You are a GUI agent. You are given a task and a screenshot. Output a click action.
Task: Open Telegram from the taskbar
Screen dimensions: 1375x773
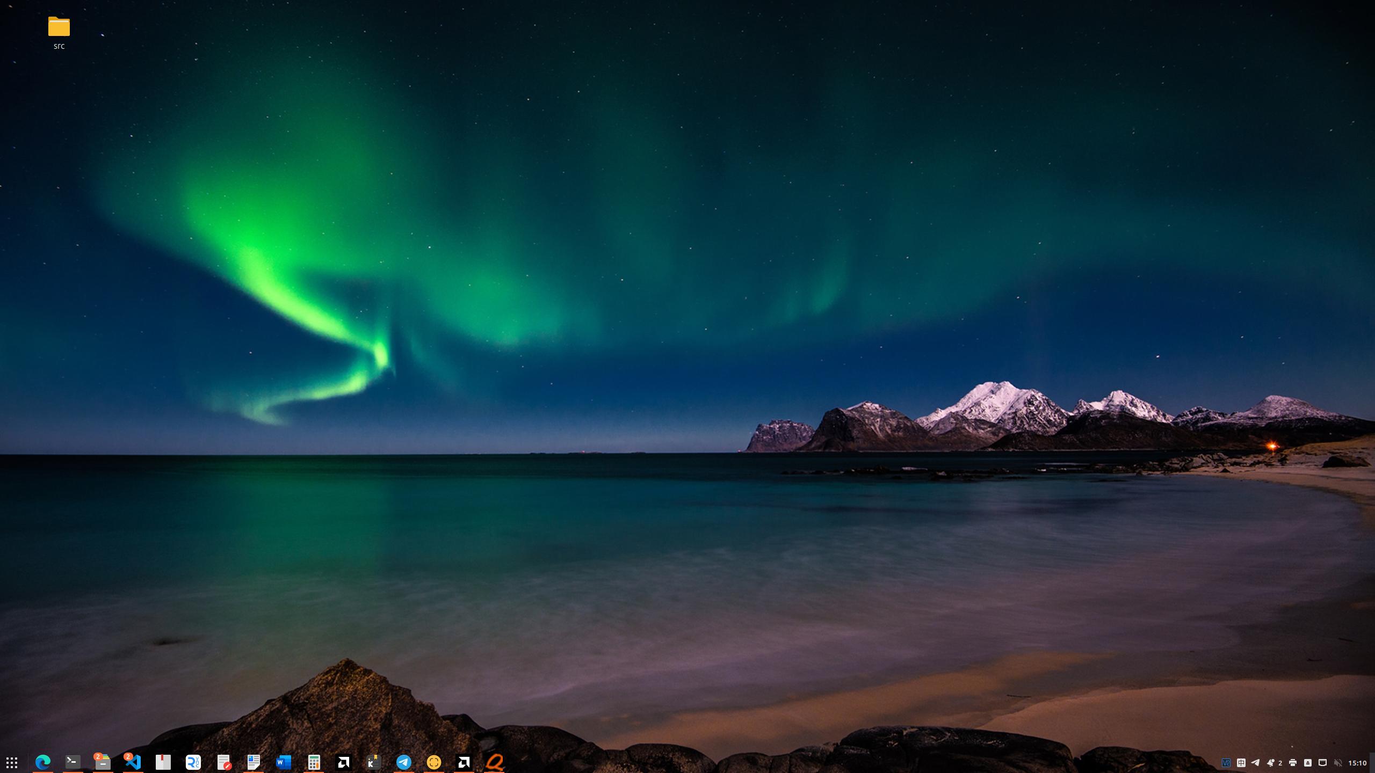point(404,762)
